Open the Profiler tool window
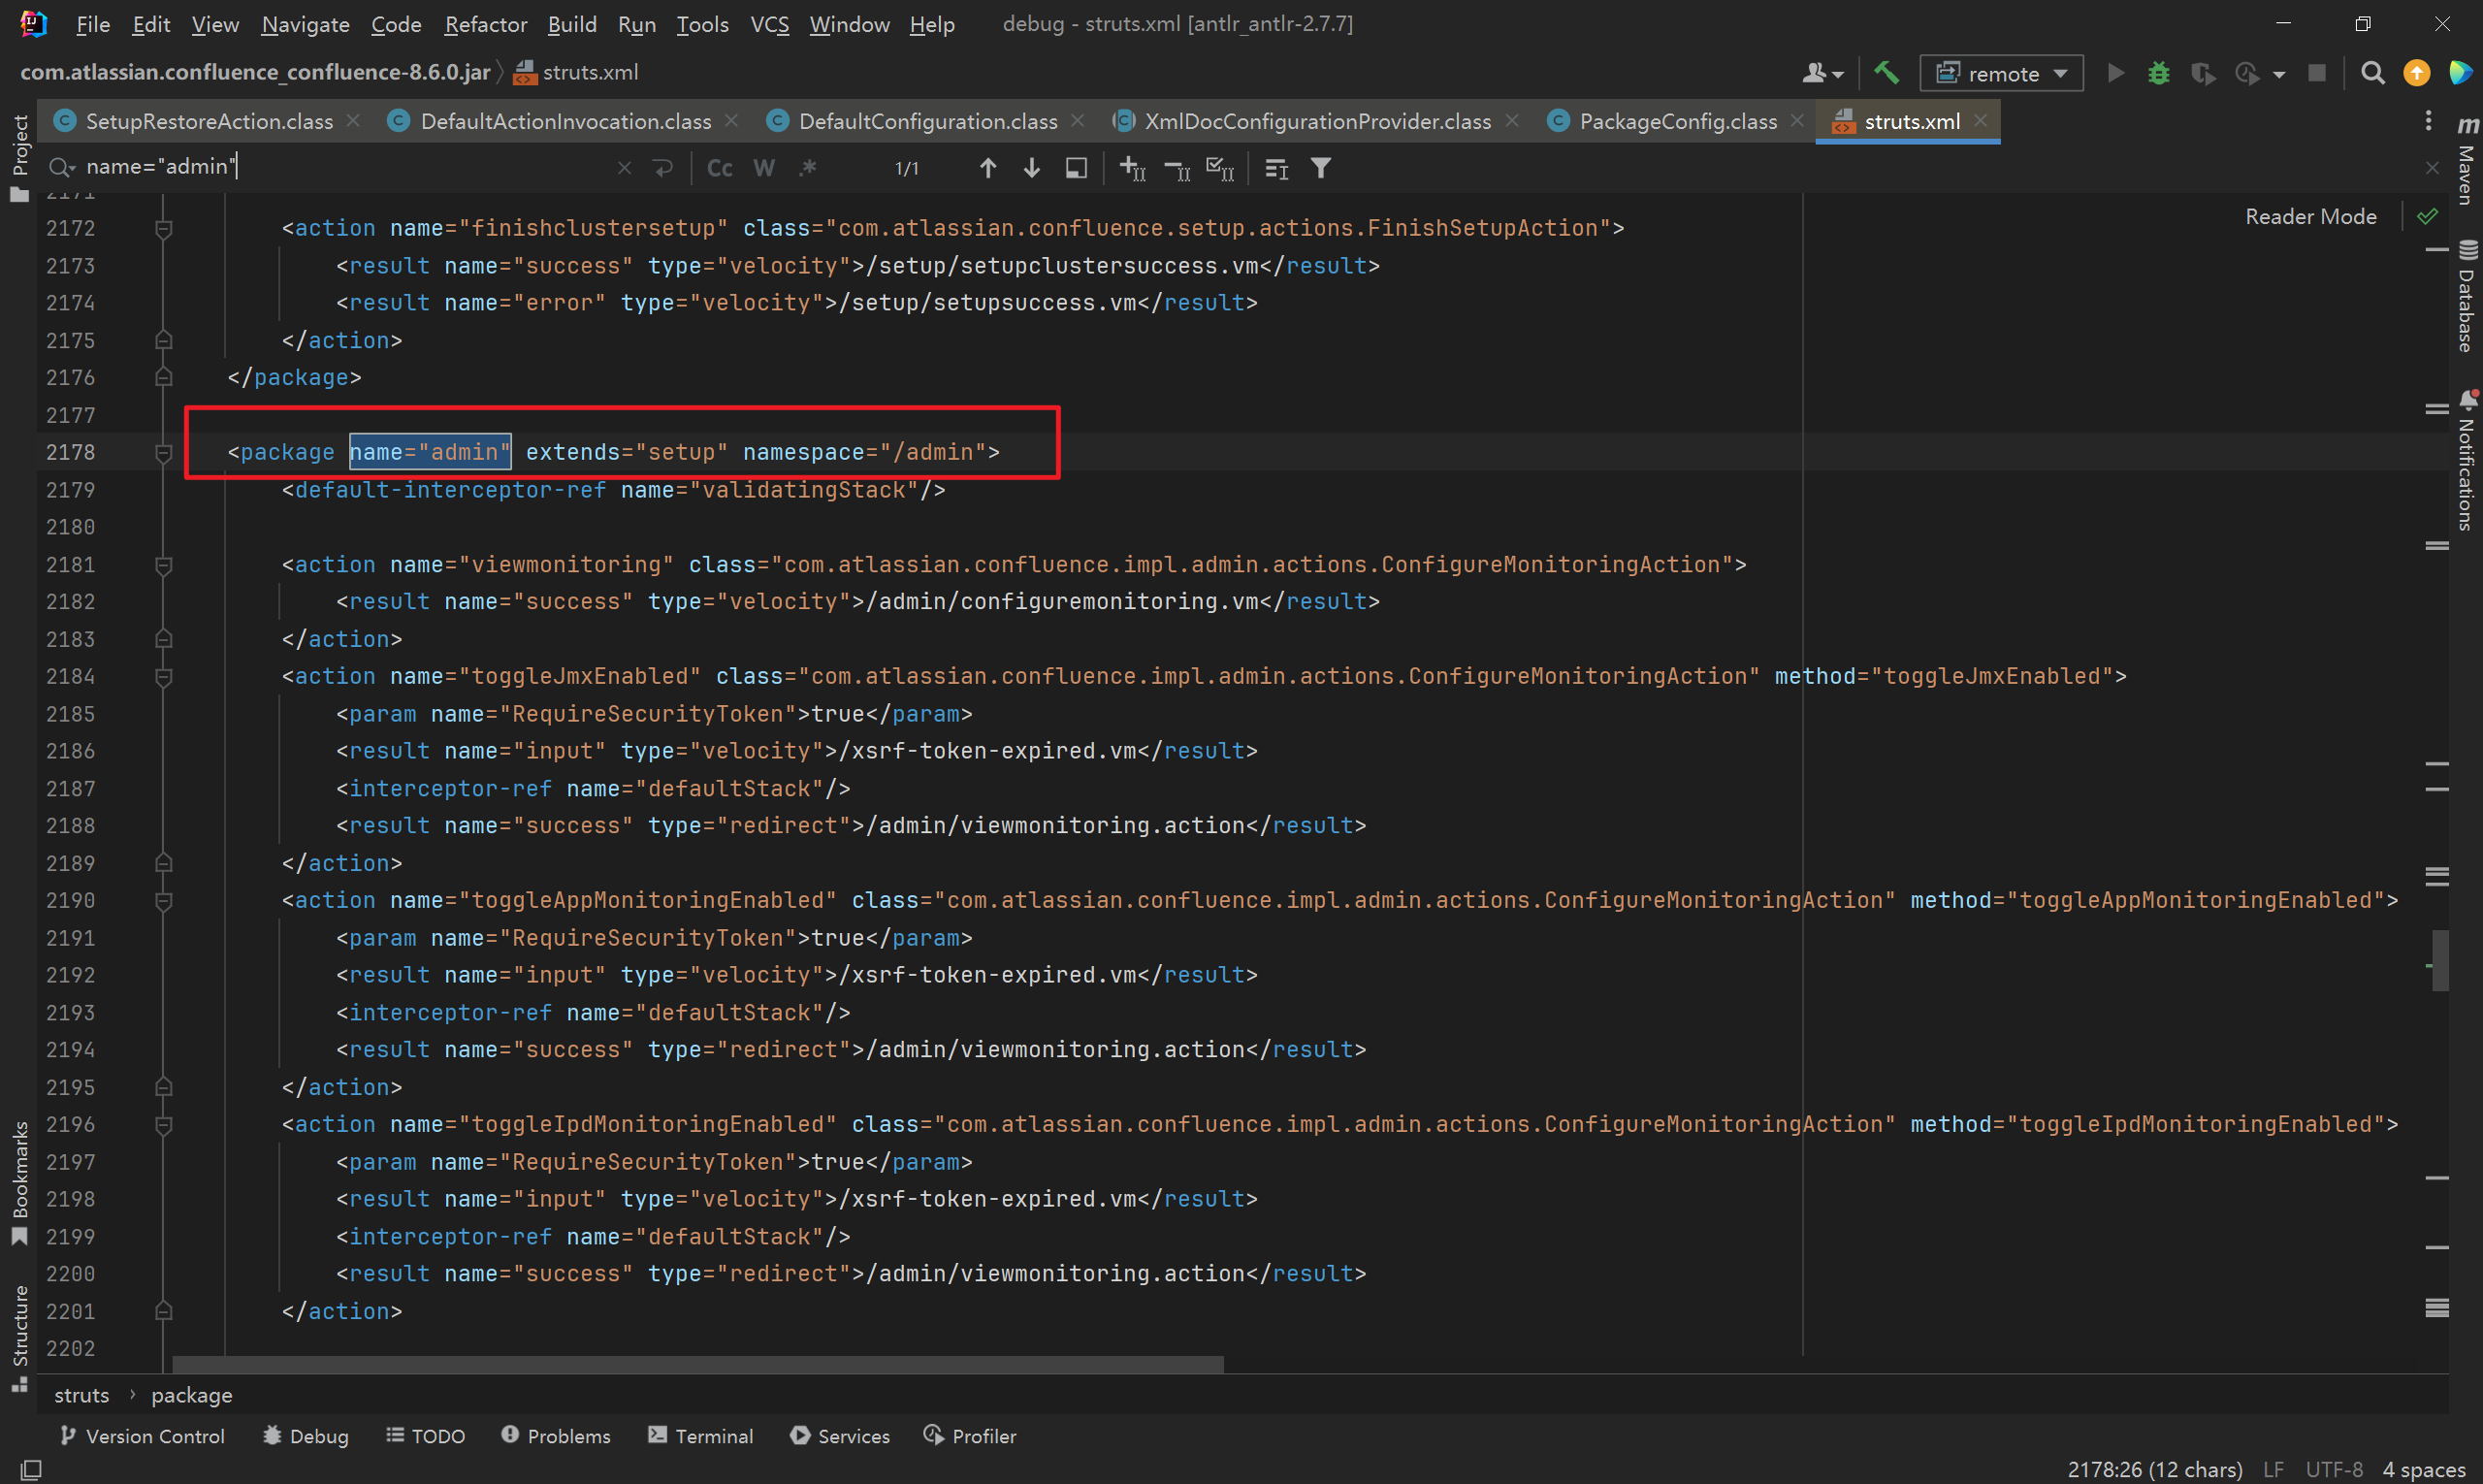Screen dimensions: 2483x1484 click(971, 1436)
